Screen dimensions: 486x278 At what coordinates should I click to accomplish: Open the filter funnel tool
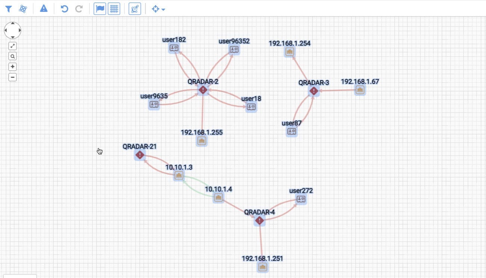click(x=9, y=9)
